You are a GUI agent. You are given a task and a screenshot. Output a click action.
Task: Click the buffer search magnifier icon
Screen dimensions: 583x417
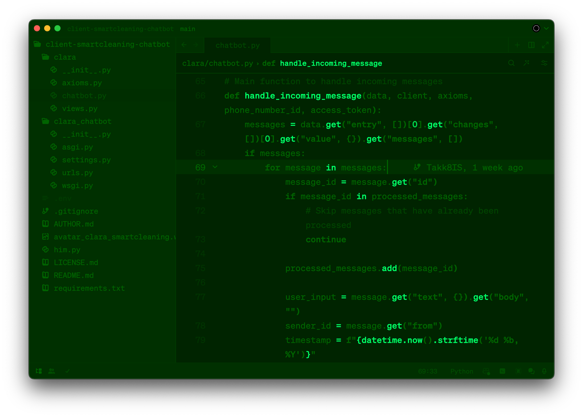pyautogui.click(x=511, y=63)
